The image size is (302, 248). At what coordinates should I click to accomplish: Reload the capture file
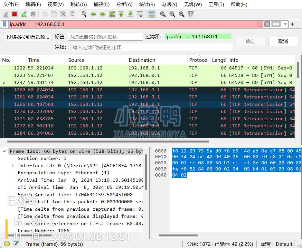[x=72, y=14]
